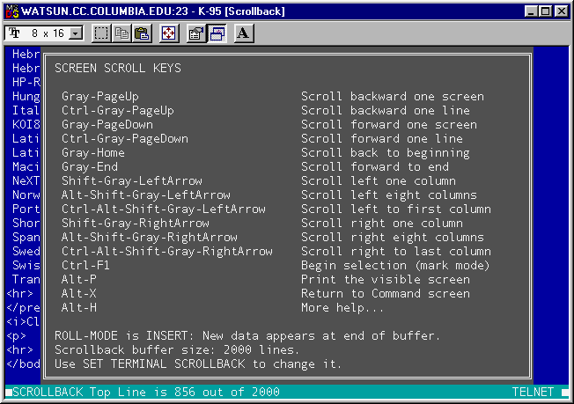Select the Gray-Home key entry

click(x=93, y=153)
